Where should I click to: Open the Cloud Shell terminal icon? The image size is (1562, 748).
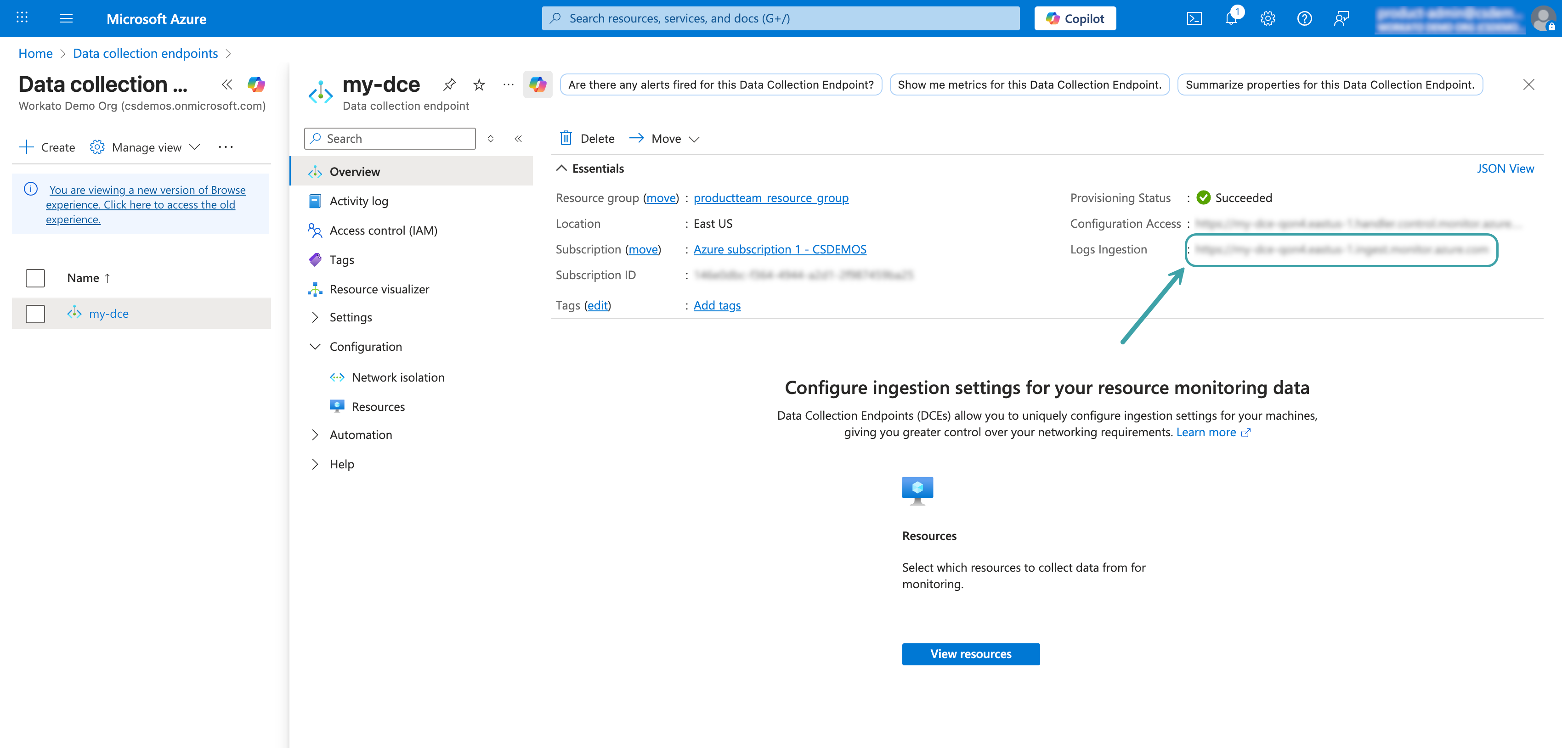coord(1194,18)
